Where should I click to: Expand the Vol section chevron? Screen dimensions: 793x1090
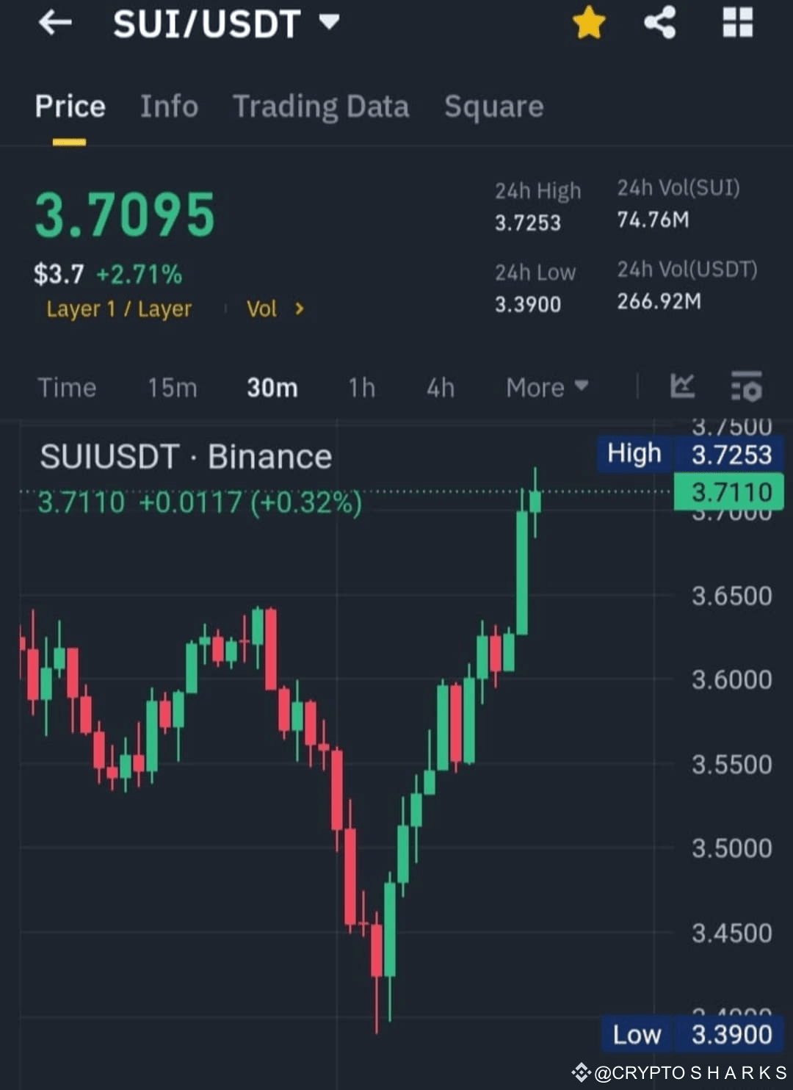point(299,308)
